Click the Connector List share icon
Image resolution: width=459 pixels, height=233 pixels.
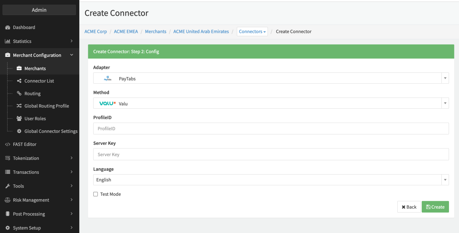click(19, 81)
